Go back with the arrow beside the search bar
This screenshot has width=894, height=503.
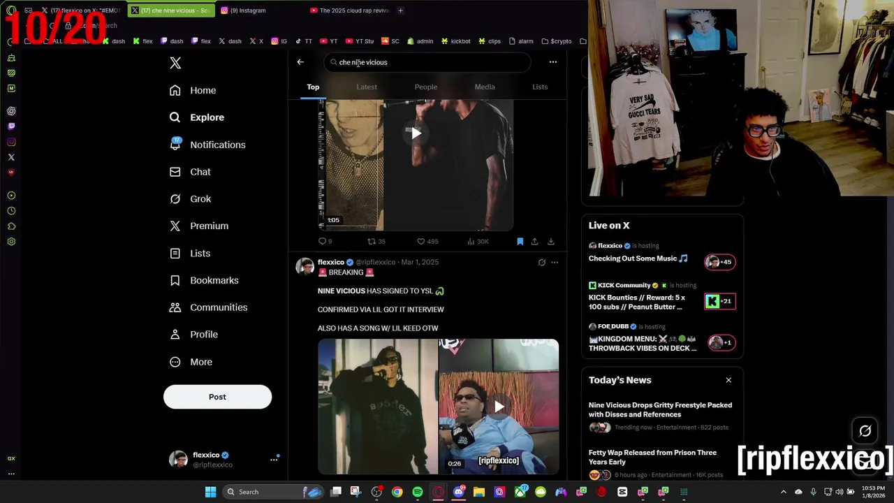(300, 62)
